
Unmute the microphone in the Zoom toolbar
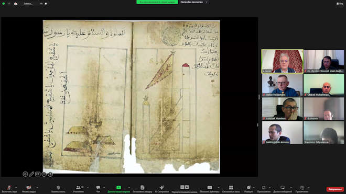pyautogui.click(x=9, y=188)
